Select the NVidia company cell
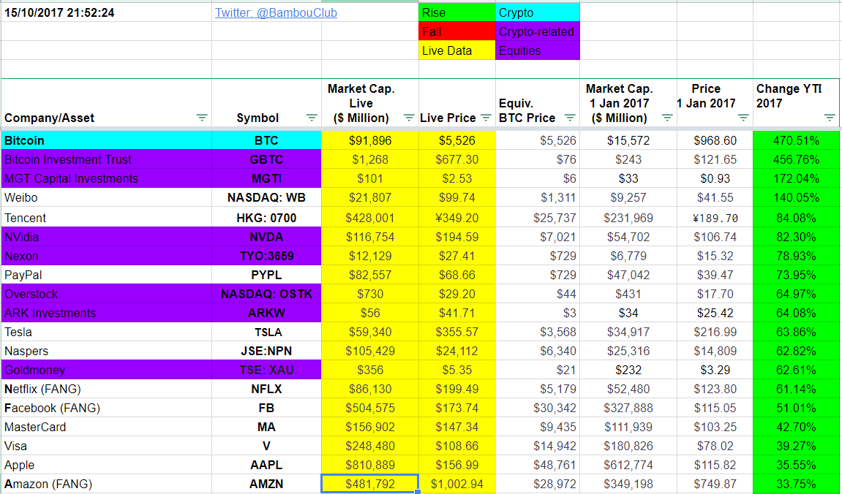842x494 pixels. click(x=106, y=237)
